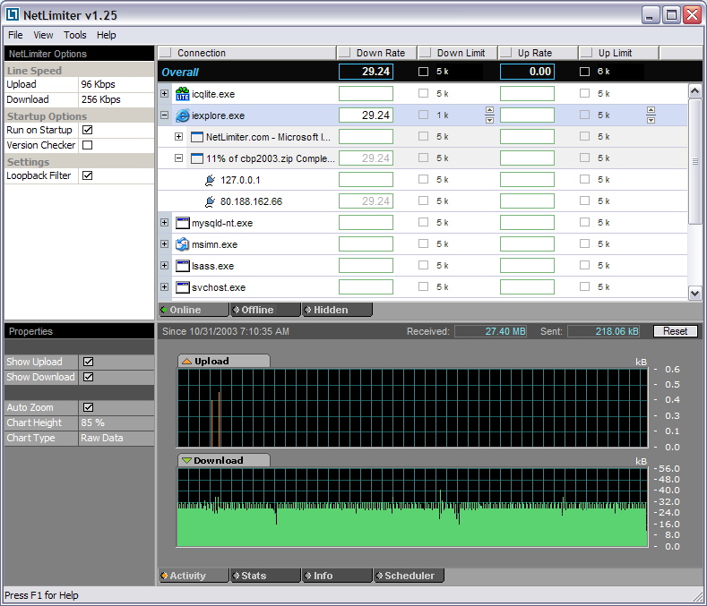Switch to the Offline tab
The height and width of the screenshot is (606, 707).
point(265,310)
